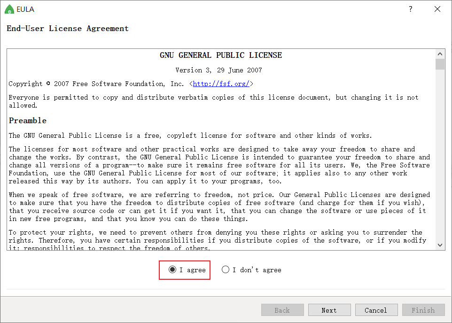Click the question mark help button
The height and width of the screenshot is (323, 452).
click(411, 9)
